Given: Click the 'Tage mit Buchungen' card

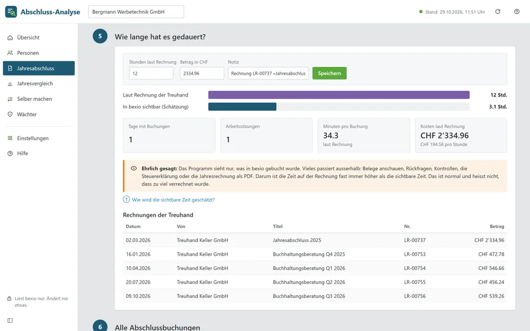Looking at the screenshot, I should [x=169, y=135].
